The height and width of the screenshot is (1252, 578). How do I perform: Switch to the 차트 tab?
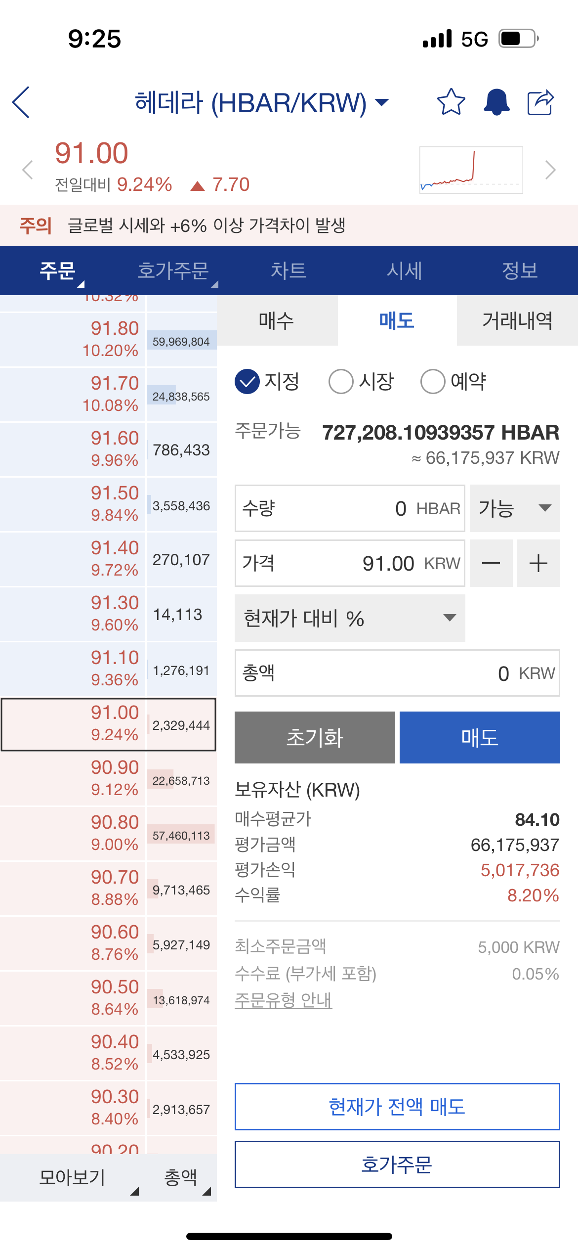coord(289,270)
